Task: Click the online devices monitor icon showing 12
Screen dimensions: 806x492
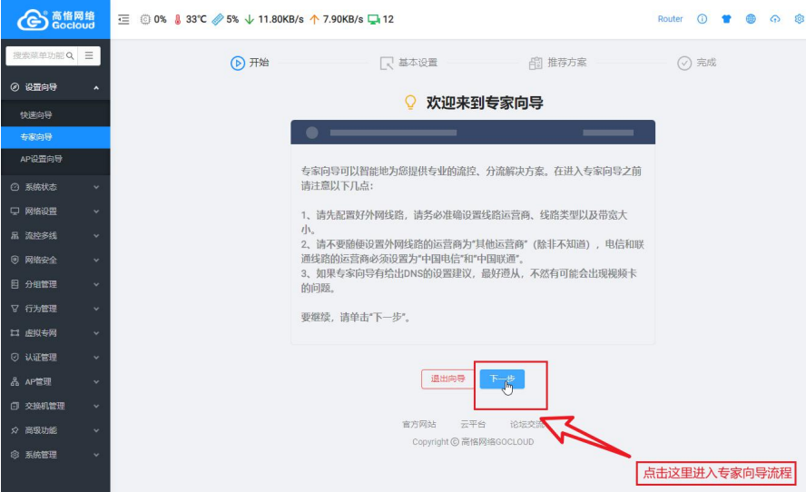Action: point(373,19)
